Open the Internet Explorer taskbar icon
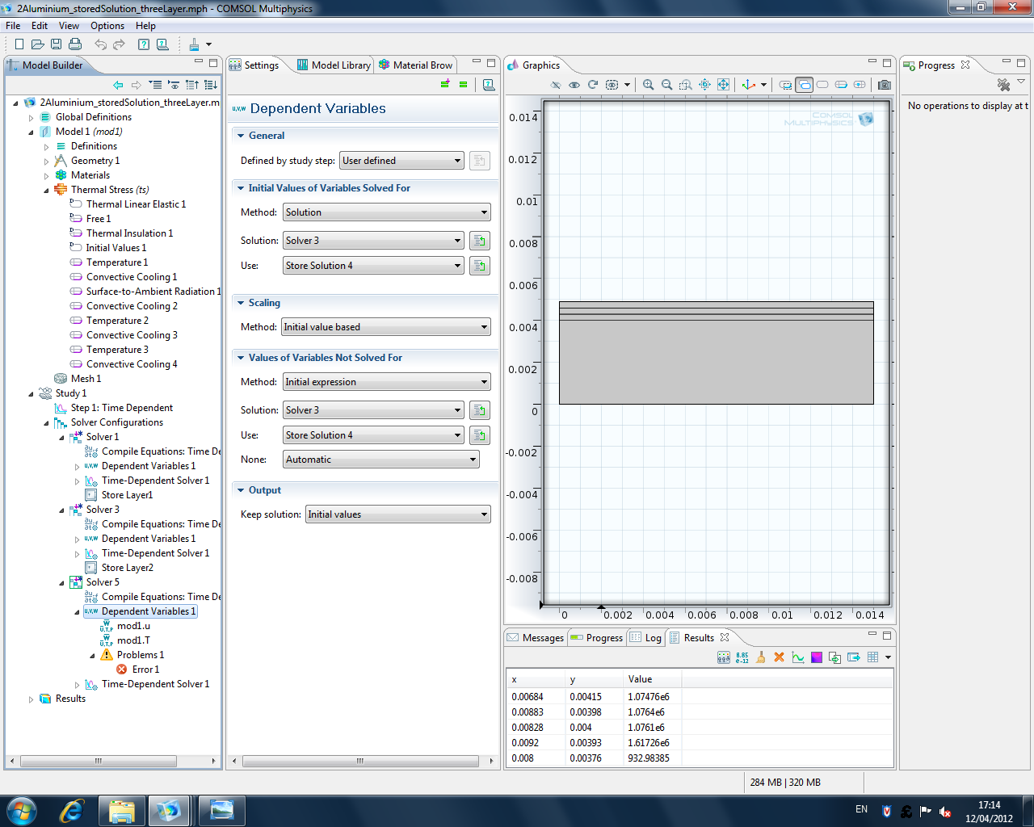The image size is (1034, 827). [72, 810]
